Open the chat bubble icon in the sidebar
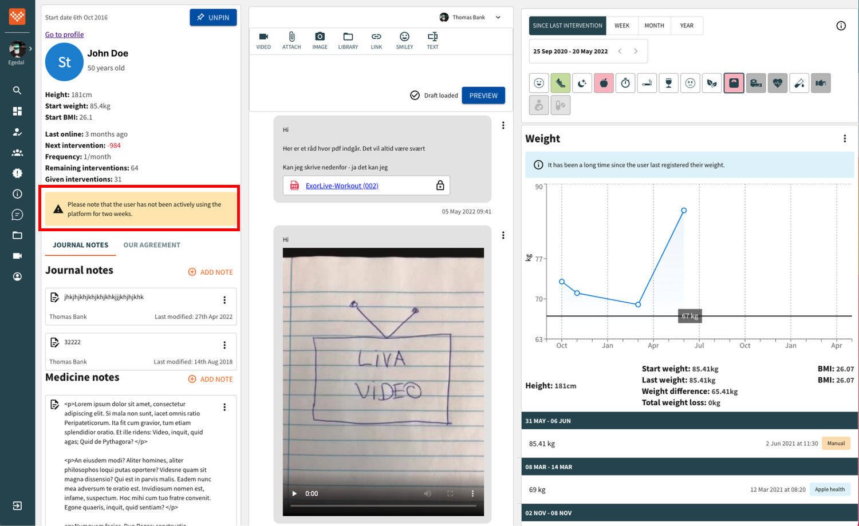 pyautogui.click(x=17, y=215)
